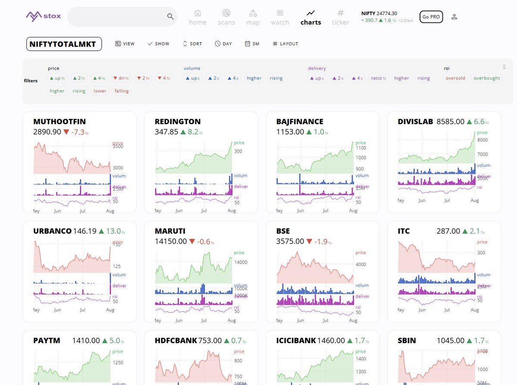517x385 pixels.
Task: Toggle price up 2% filter
Action: pyautogui.click(x=79, y=78)
